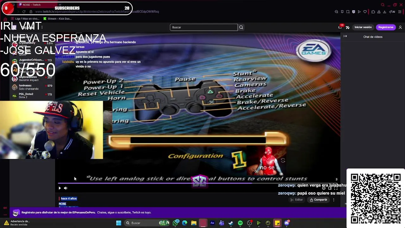Open Sticky Notes from the taskbar
This screenshot has width=405, height=228.
click(x=277, y=223)
